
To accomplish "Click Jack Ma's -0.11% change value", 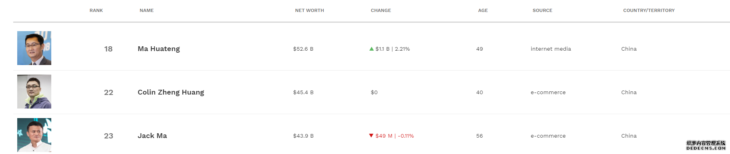I will click(x=406, y=136).
